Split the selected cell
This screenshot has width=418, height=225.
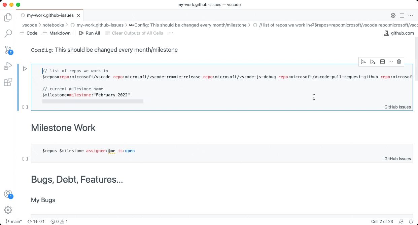coord(382,61)
